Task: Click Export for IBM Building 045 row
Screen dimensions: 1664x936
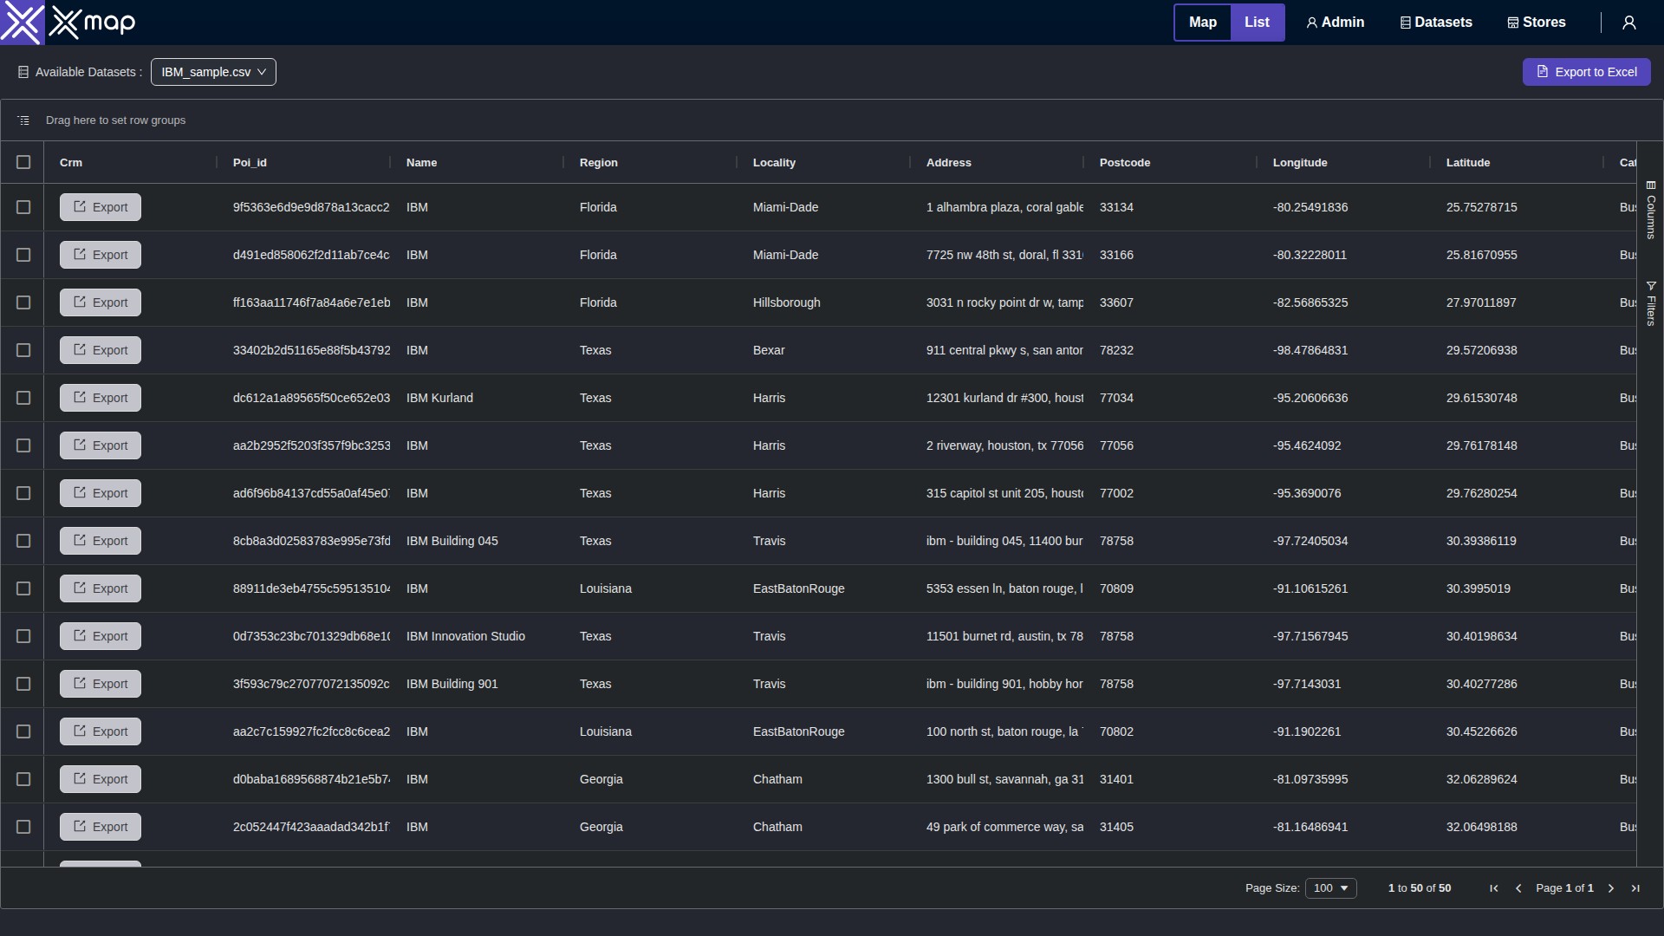Action: coord(101,541)
